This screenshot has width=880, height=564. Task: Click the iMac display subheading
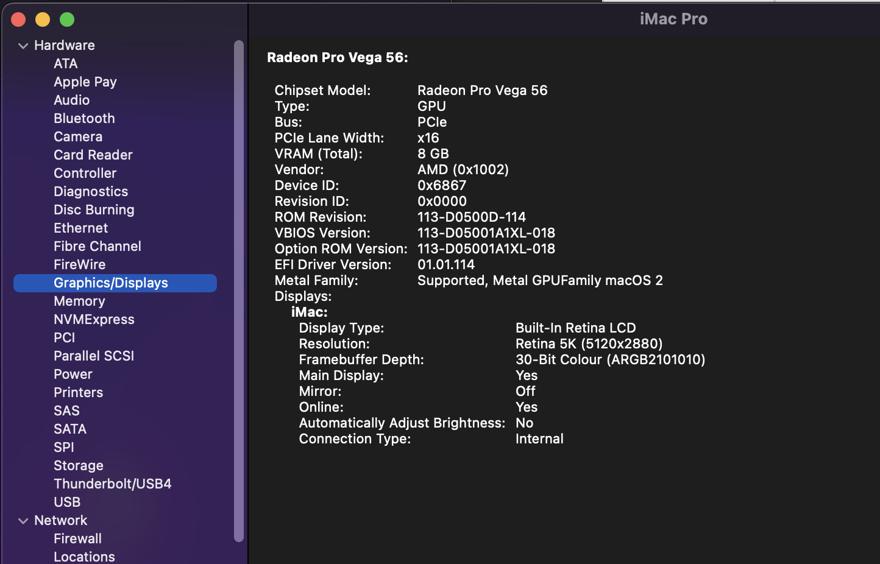pyautogui.click(x=310, y=312)
